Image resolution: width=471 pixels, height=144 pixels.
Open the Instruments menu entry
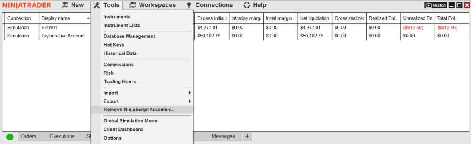[x=117, y=17]
